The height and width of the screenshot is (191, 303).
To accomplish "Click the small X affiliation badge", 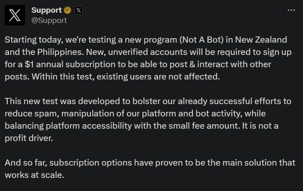I will 78,10.
